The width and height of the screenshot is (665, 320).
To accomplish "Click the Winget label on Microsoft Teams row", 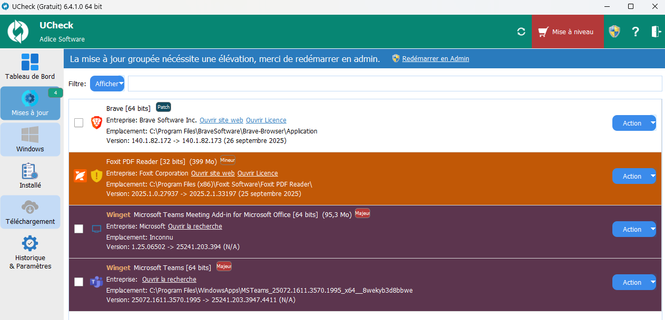I will click(118, 267).
